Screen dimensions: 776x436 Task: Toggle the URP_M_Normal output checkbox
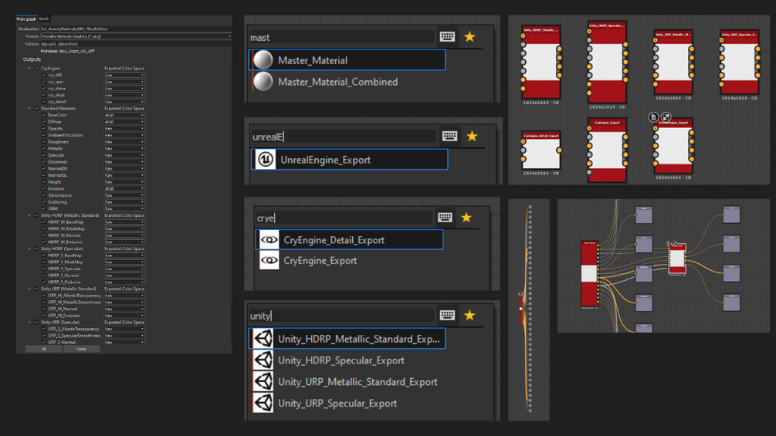tap(43, 309)
